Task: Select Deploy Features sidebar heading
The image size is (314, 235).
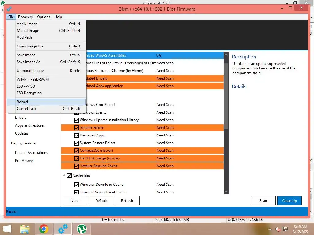Action: [24, 143]
